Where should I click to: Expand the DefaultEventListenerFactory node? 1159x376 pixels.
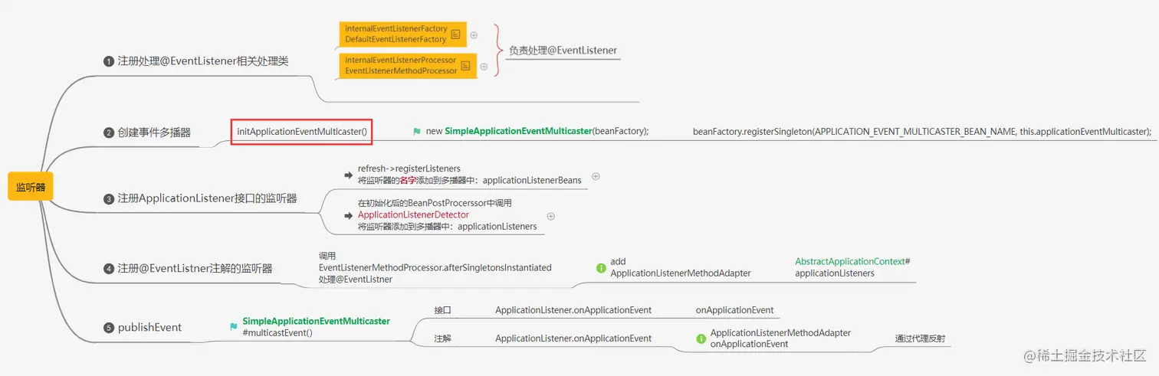pyautogui.click(x=474, y=34)
